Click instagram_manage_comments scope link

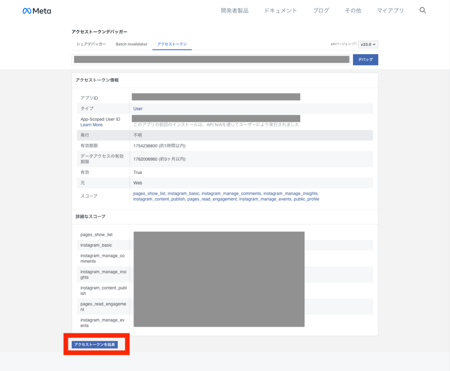(231, 193)
